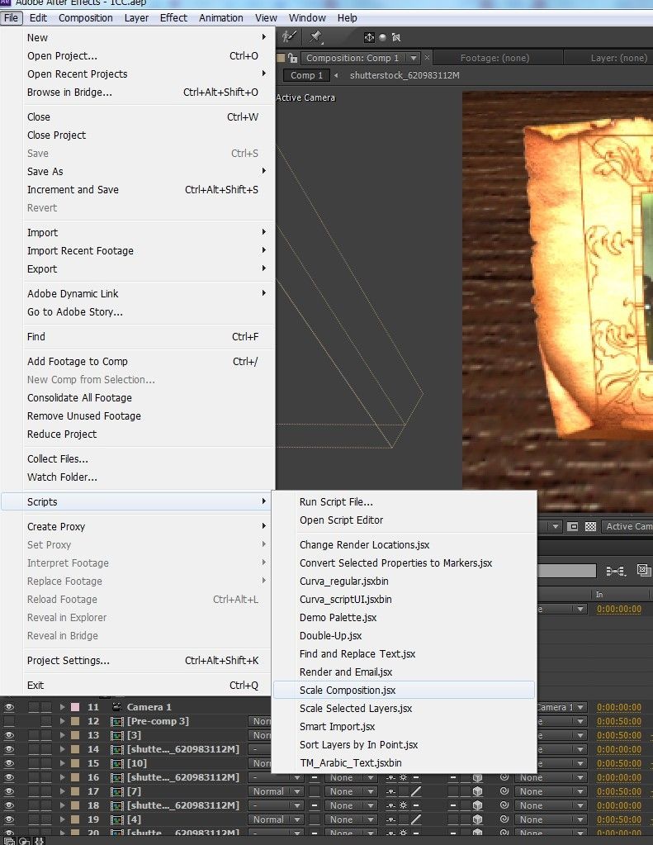Expand layer 12 Pre-comp 3 triangle
The height and width of the screenshot is (845, 653).
point(63,721)
